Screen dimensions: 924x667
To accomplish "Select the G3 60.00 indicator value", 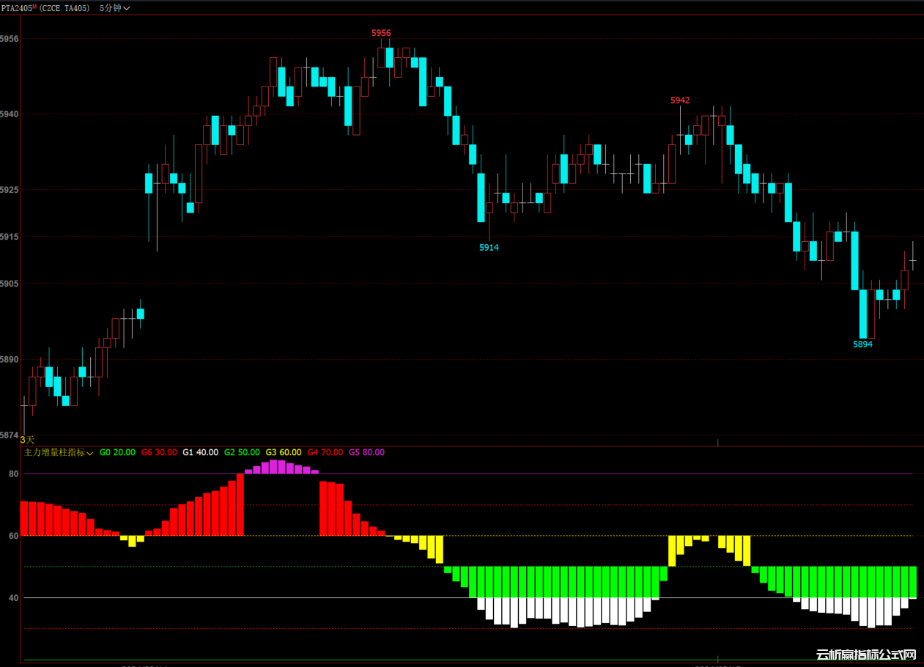I will pos(284,452).
